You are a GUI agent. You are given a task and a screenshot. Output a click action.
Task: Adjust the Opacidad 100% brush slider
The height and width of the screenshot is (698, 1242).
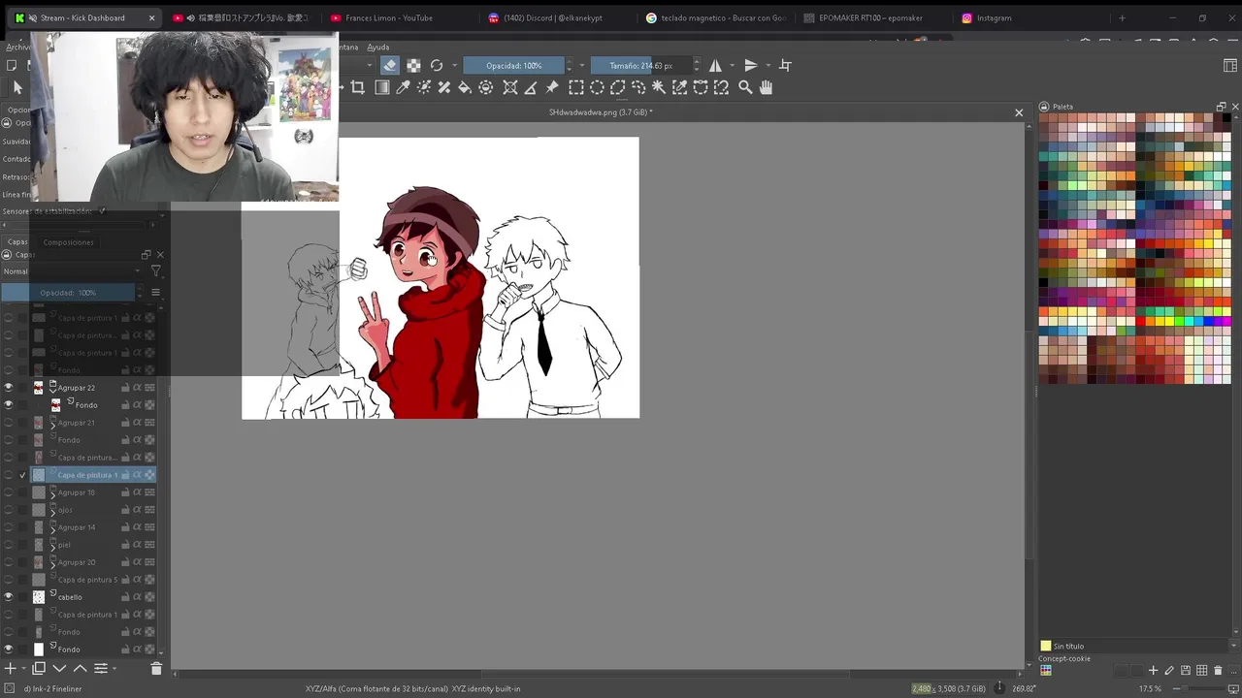point(514,65)
